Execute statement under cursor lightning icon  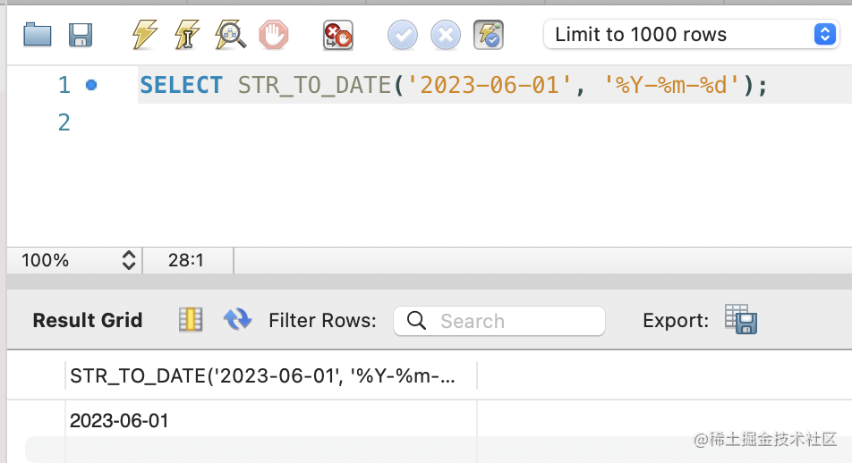tap(187, 35)
